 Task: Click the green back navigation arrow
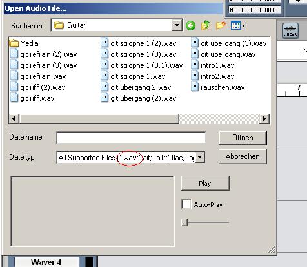190,26
